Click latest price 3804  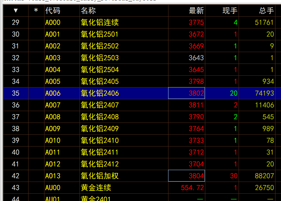coord(196,176)
